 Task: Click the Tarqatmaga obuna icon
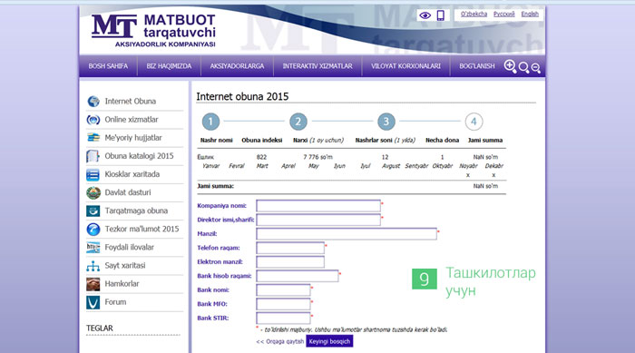[x=93, y=211]
